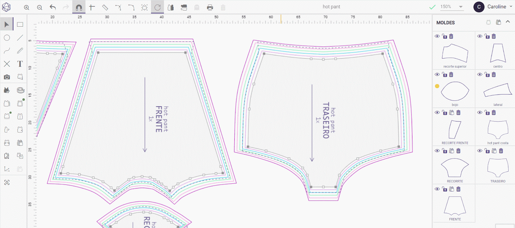Click the yellow dot on bojo mold

point(437,86)
